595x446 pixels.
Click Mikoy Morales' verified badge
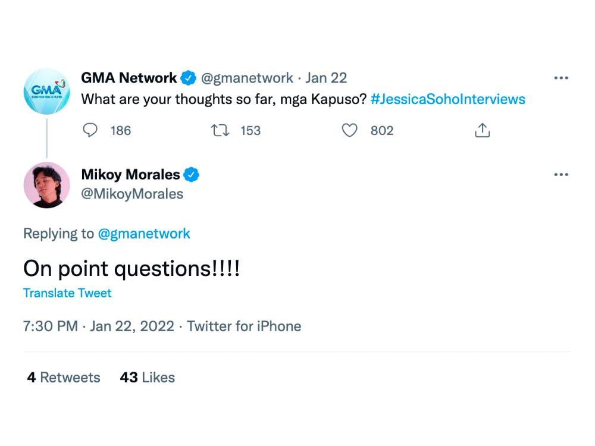(x=192, y=174)
